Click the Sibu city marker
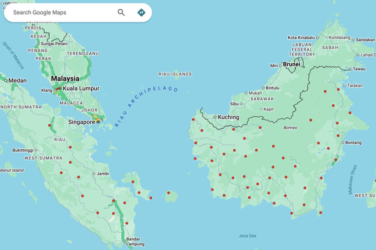376x250 pixels. pyautogui.click(x=241, y=104)
